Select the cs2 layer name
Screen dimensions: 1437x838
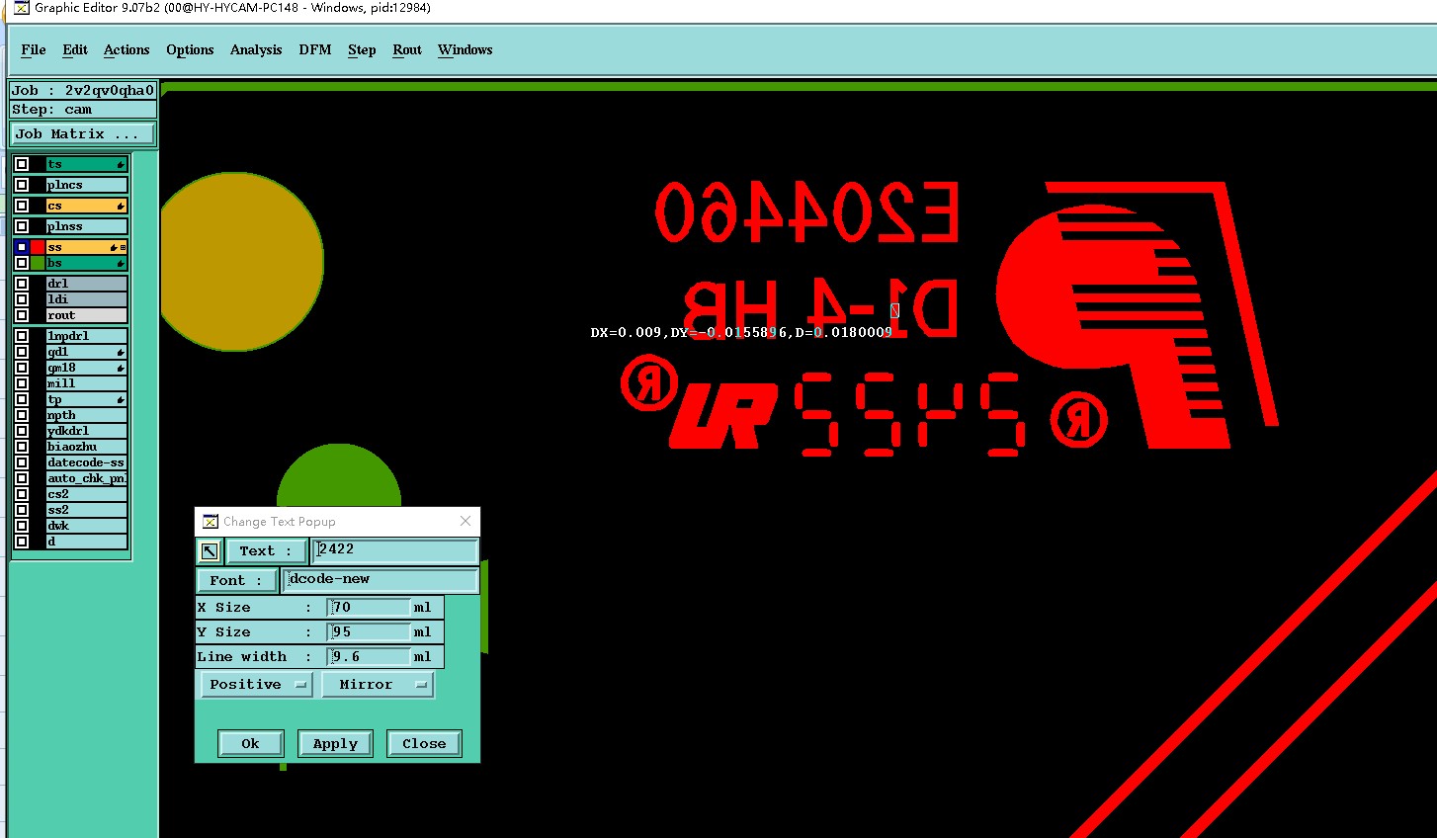pos(86,494)
